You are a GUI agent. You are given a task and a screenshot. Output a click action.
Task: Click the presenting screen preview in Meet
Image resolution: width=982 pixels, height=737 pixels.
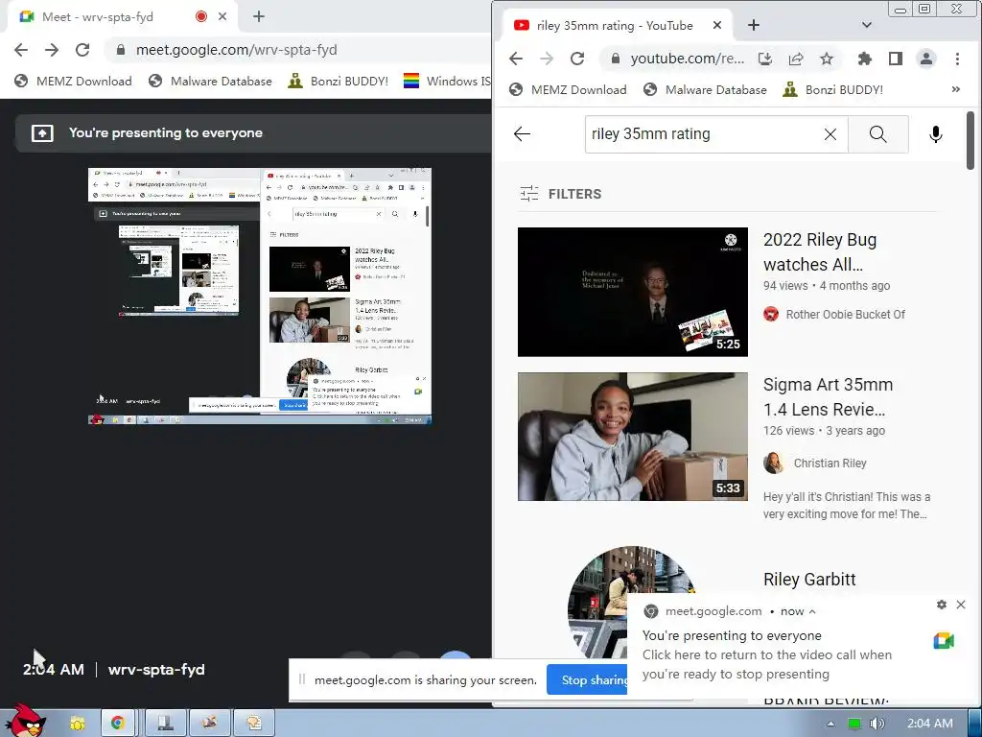coord(260,296)
